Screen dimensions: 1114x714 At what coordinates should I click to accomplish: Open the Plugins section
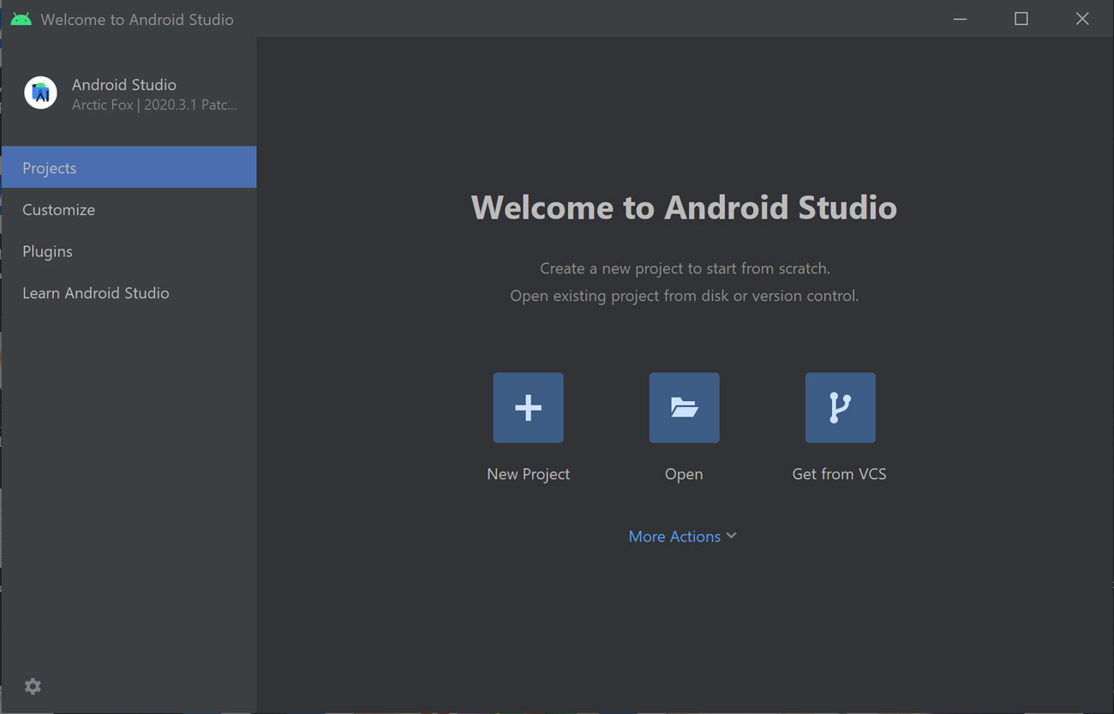coord(47,251)
